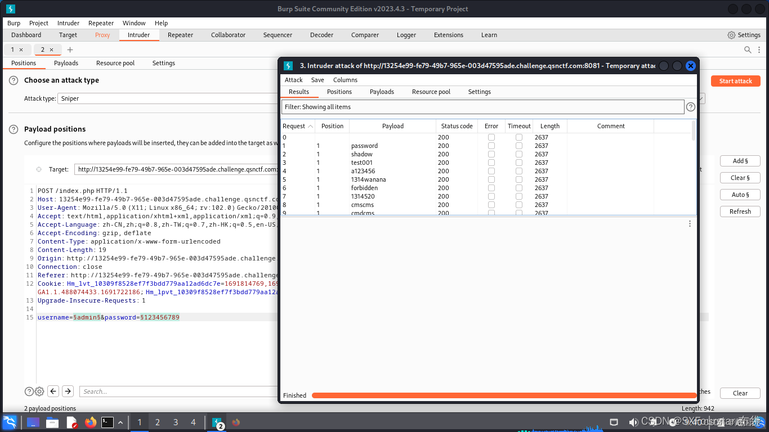
Task: Switch to workspace 2 in taskbar
Action: click(158, 422)
